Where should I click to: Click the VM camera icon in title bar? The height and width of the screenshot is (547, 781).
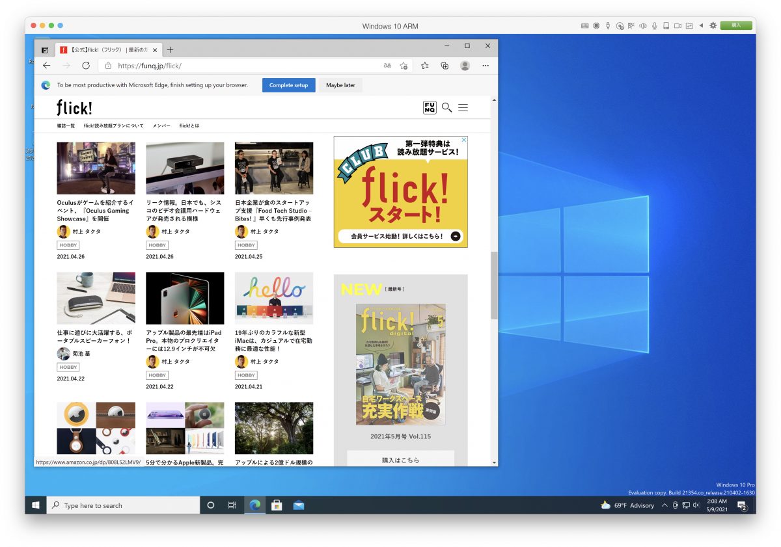(x=678, y=25)
